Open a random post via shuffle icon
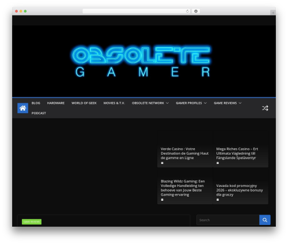The image size is (288, 244). [x=265, y=108]
